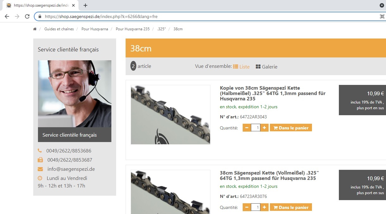The image size is (386, 214).
Task: Decrease quantity for Halbmeißel chain
Action: (247, 128)
